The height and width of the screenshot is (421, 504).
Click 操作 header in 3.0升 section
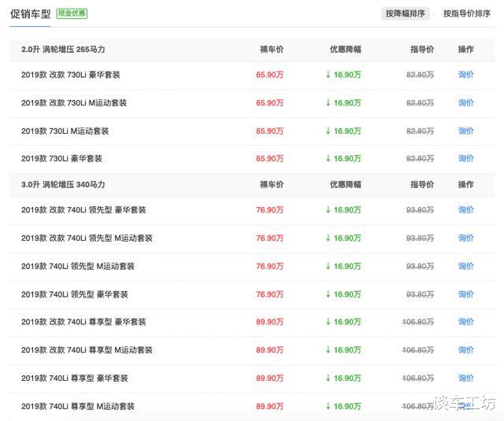coord(465,184)
